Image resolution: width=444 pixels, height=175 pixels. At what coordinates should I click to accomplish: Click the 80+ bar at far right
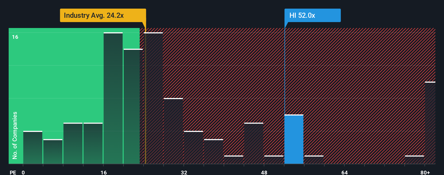pyautogui.click(x=430, y=123)
